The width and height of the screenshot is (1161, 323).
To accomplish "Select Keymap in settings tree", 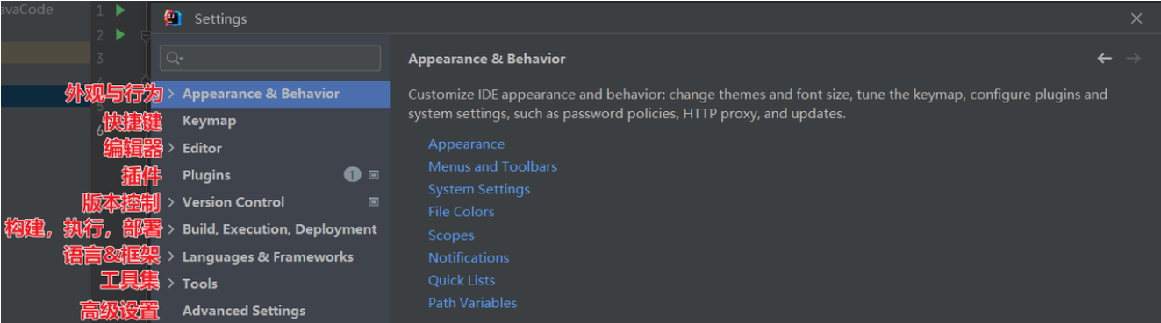I will (209, 121).
